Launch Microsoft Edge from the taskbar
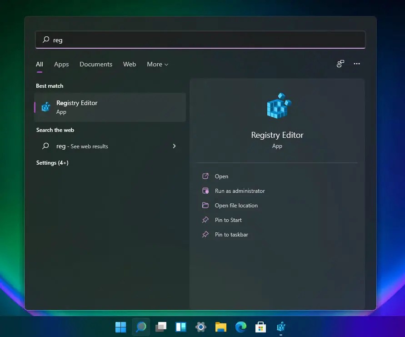Screen dimensions: 405x337 pyautogui.click(x=241, y=327)
